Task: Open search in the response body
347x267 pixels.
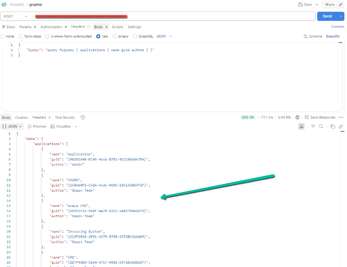Action: coord(321,126)
